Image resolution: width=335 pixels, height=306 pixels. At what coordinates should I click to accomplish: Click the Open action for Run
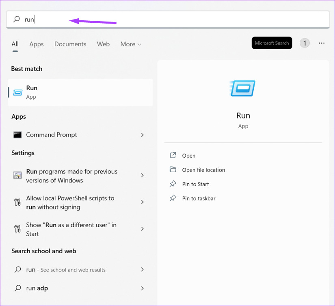[x=189, y=156]
